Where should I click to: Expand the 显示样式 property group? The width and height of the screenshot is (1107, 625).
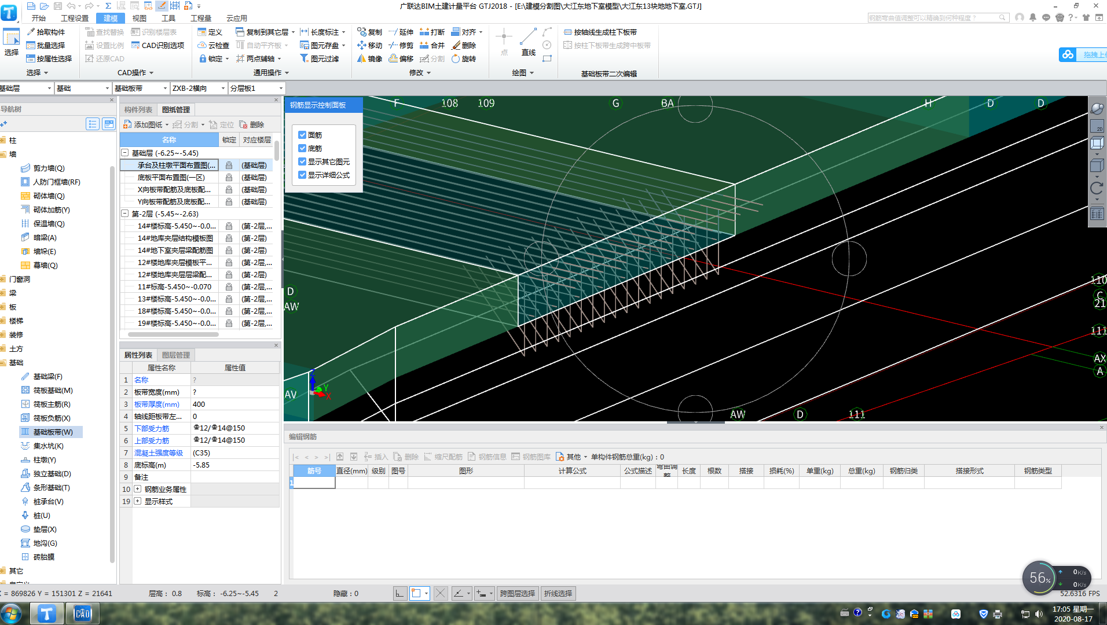[x=138, y=501]
